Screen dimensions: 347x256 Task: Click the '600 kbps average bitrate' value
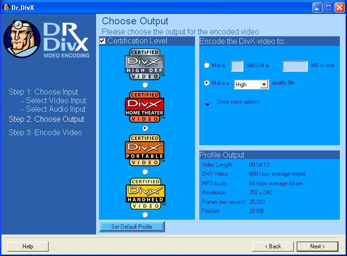277,174
